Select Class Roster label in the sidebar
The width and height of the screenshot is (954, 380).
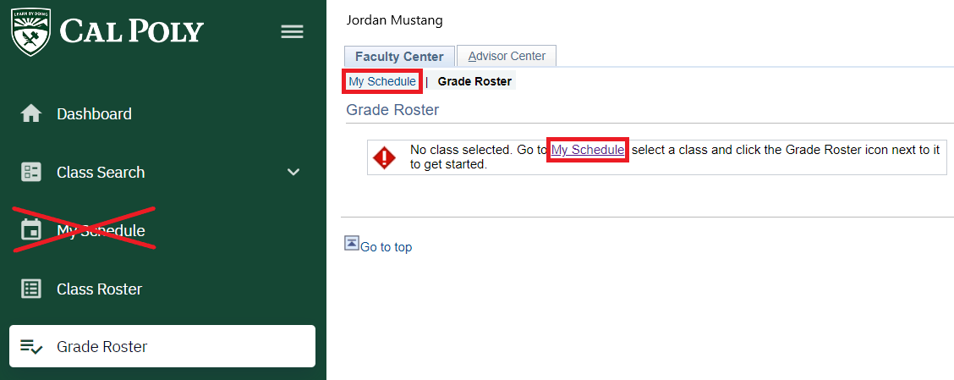pyautogui.click(x=99, y=289)
